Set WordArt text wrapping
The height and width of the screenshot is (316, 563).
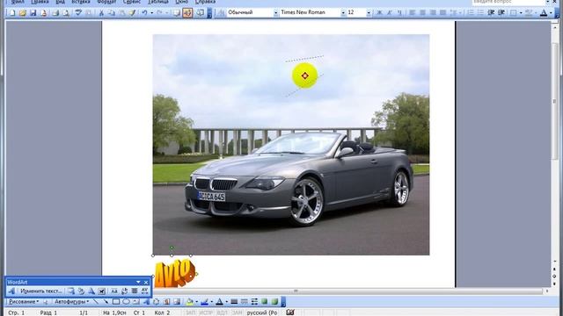(x=102, y=291)
